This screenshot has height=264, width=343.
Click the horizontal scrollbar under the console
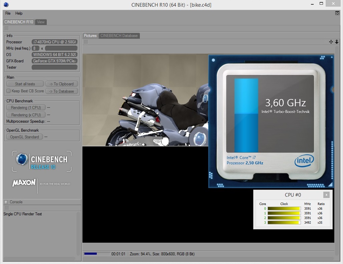tap(39, 259)
